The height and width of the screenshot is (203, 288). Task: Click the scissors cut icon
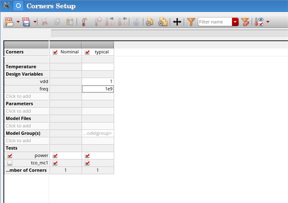[44, 22]
